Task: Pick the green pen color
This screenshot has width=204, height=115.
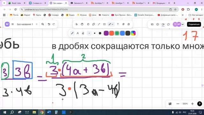Action: click(x=117, y=33)
